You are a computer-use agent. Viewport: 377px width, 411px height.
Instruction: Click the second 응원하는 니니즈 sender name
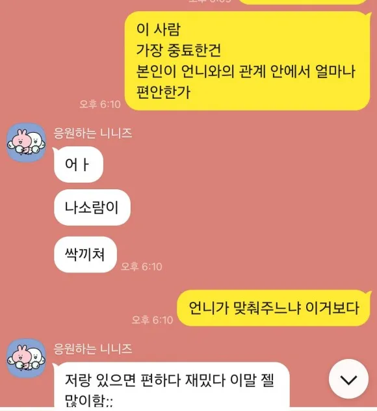(93, 349)
